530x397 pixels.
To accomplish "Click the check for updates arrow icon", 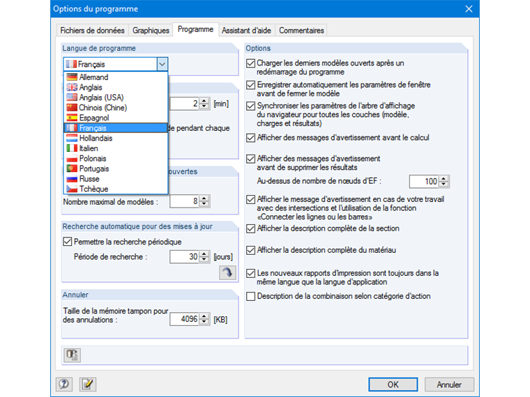I will [x=227, y=272].
